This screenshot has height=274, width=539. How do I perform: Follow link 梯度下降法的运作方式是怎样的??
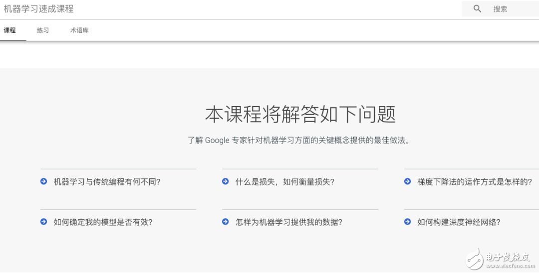click(x=475, y=182)
